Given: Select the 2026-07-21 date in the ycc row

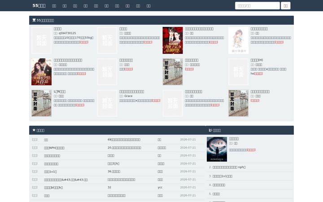Looking at the screenshot, I should tap(188, 187).
